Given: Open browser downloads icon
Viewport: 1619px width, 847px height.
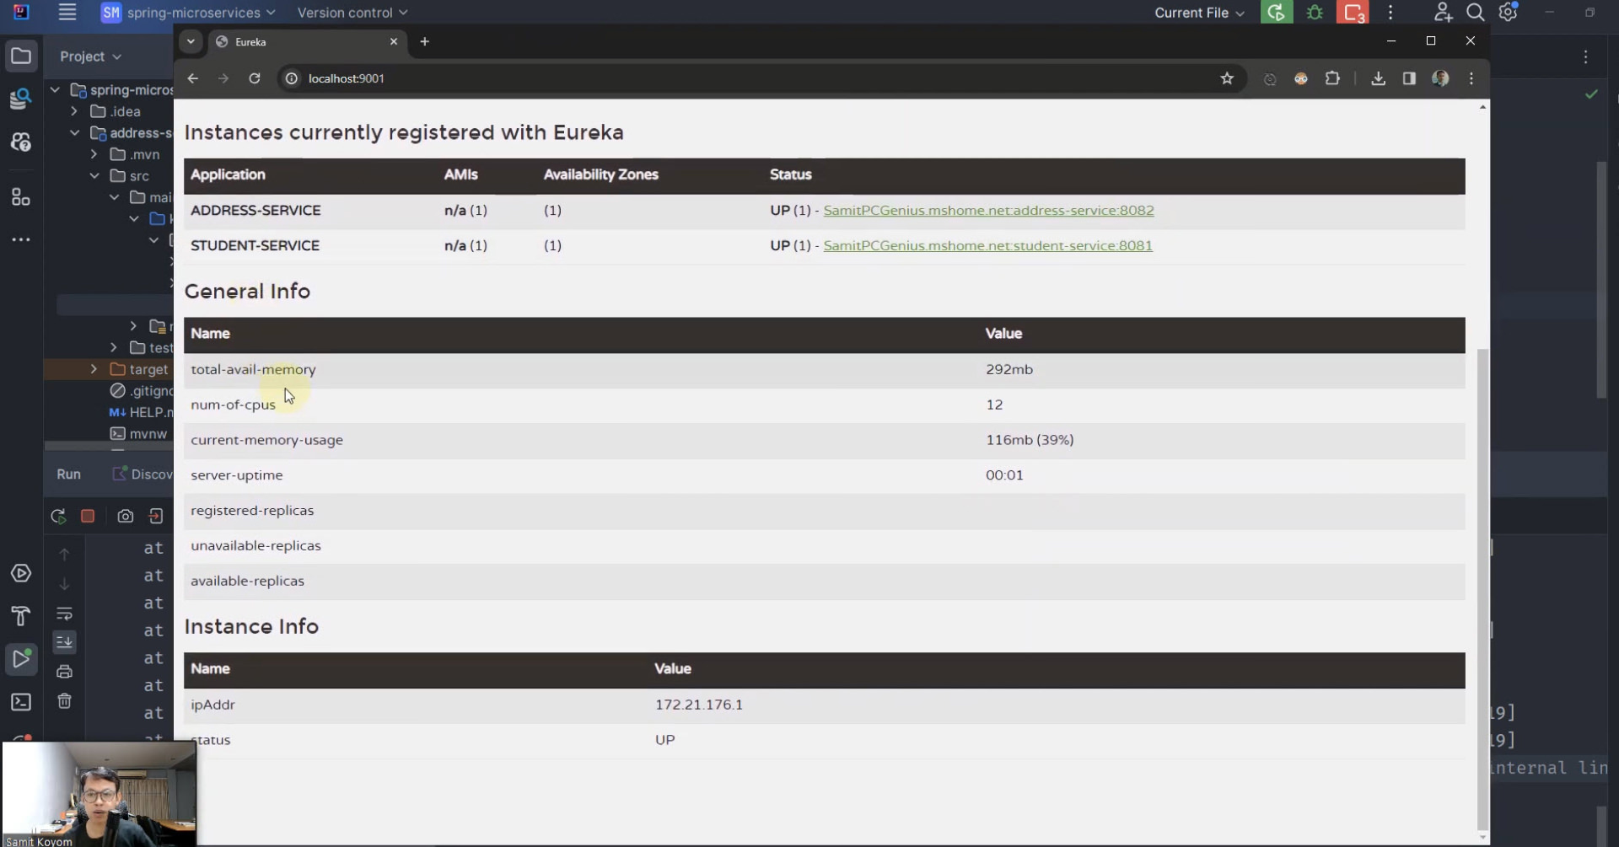Looking at the screenshot, I should coord(1379,78).
